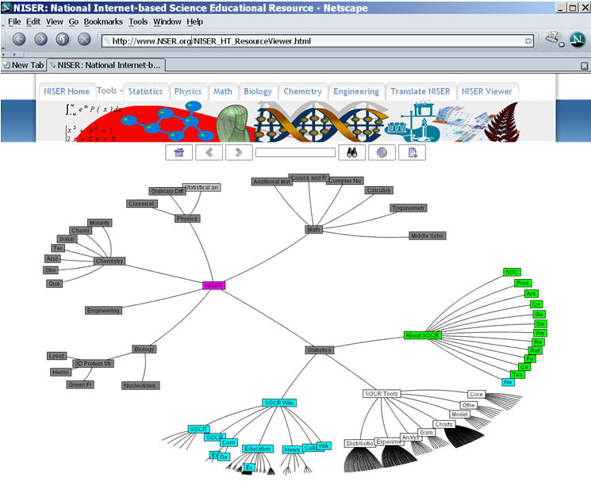Open the Edit menu
The height and width of the screenshot is (489, 591).
pyautogui.click(x=33, y=22)
